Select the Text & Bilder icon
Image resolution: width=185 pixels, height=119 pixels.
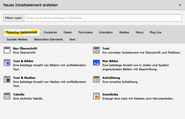tap(7, 62)
